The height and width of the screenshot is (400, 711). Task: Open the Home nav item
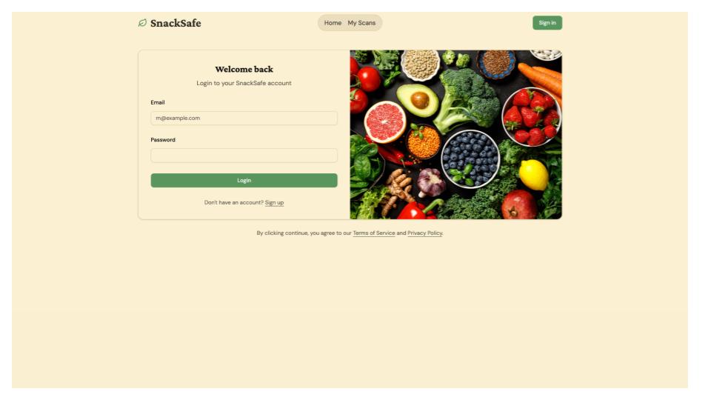coord(333,23)
